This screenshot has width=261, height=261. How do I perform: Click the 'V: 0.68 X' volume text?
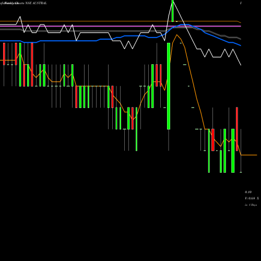252,198
